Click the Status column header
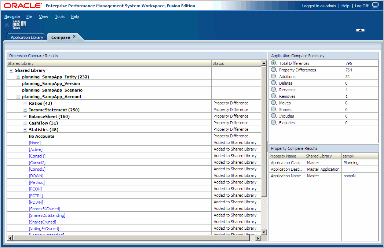The width and height of the screenshot is (384, 248). click(236, 63)
